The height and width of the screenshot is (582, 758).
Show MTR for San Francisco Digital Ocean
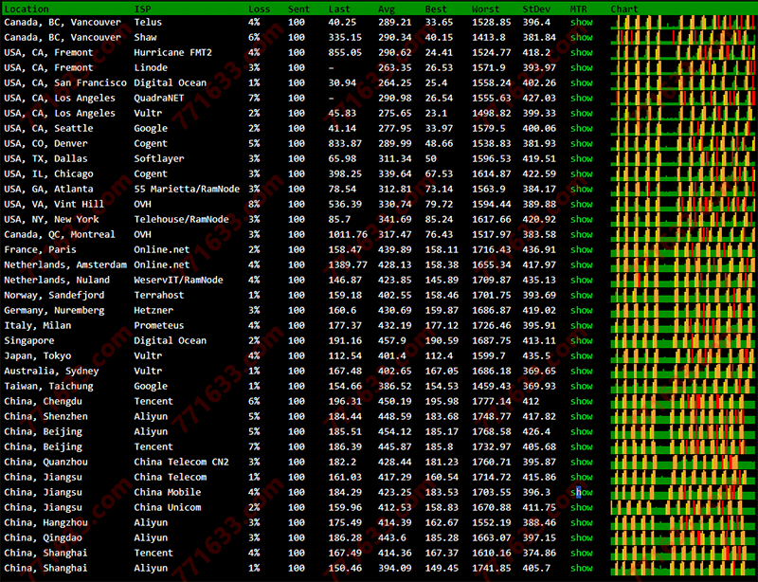pyautogui.click(x=581, y=82)
